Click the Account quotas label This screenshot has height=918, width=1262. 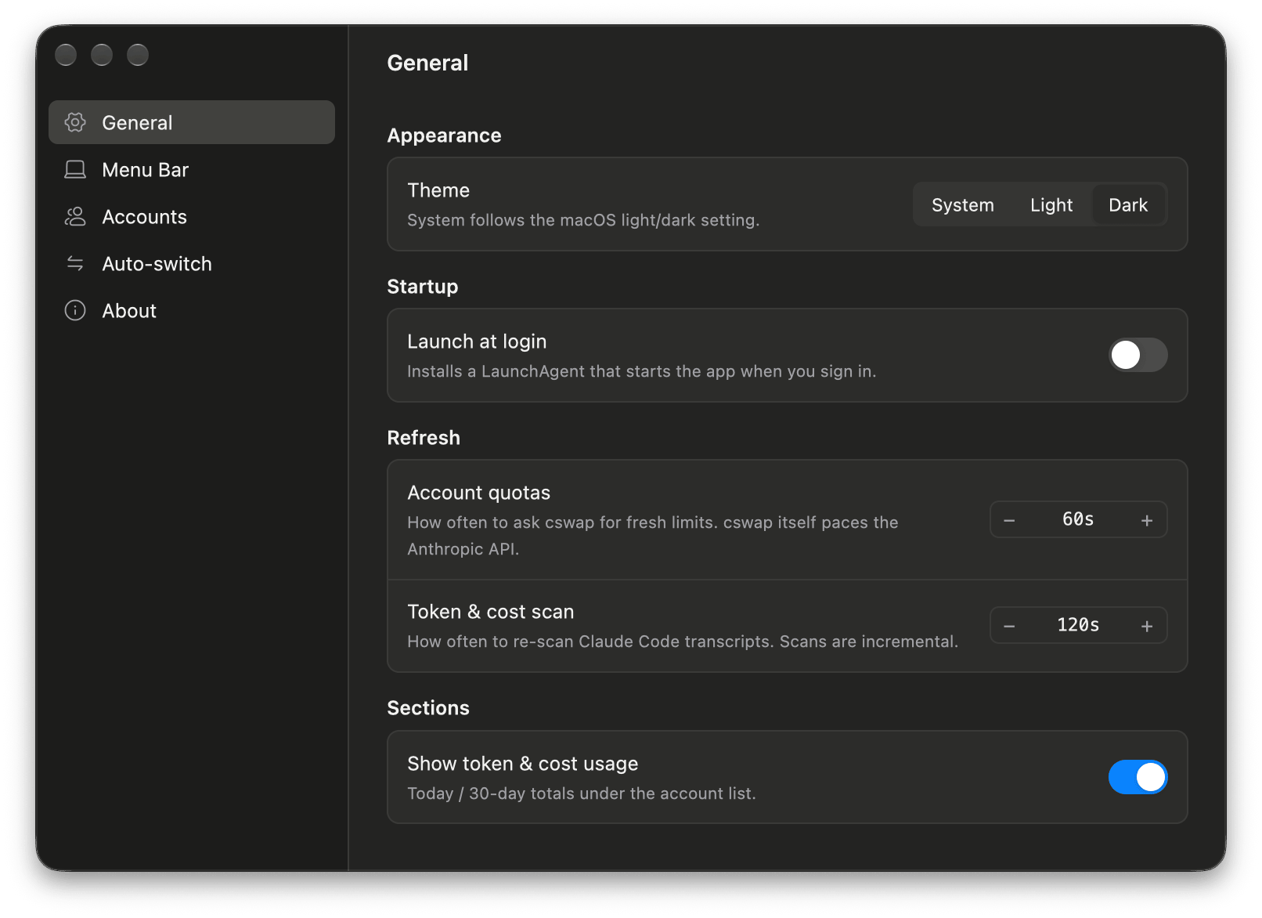coord(478,493)
